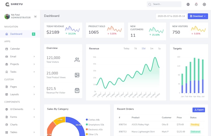Click order number #98753
Screen dimensions: 211x136
(x=123, y=132)
